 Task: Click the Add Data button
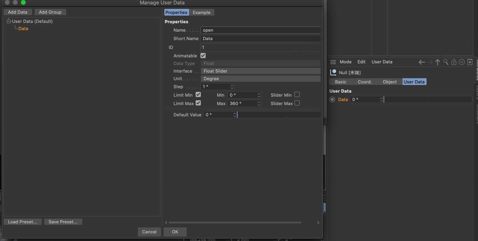pos(18,12)
